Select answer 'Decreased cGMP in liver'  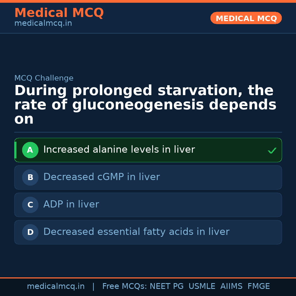pos(101,177)
